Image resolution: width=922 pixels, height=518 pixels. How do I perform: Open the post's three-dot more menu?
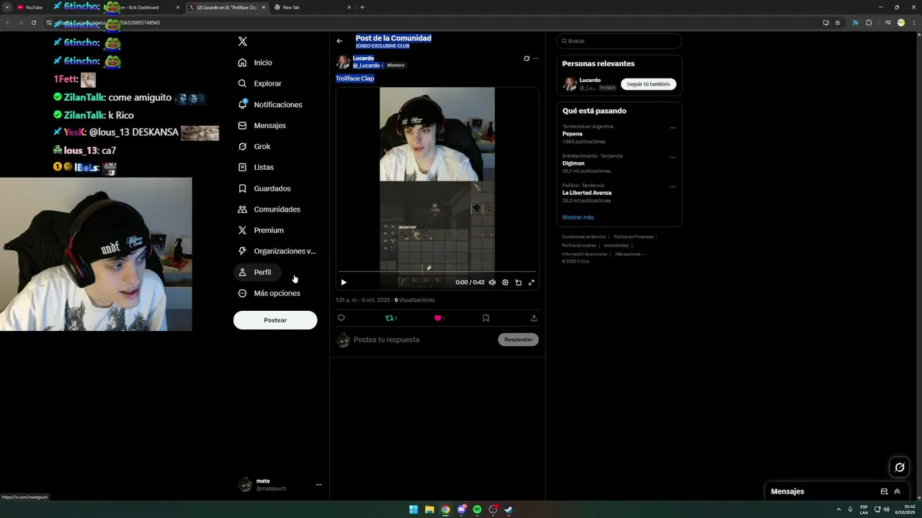536,58
